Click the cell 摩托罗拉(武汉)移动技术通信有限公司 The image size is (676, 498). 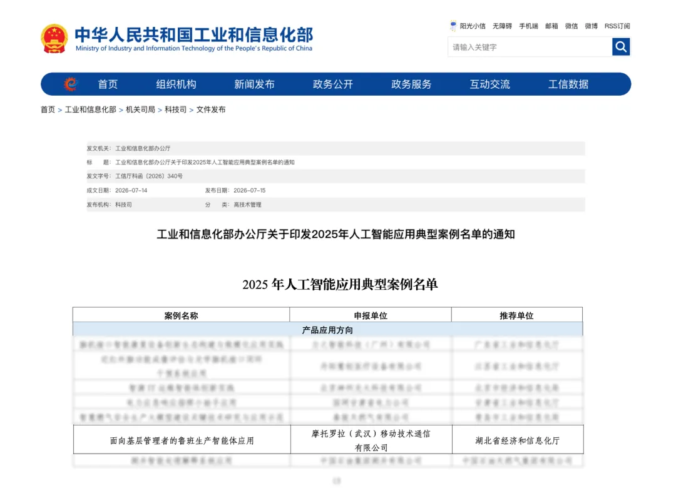[x=371, y=440]
